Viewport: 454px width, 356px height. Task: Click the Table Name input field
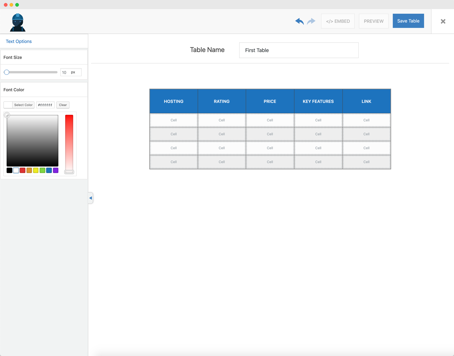[299, 50]
